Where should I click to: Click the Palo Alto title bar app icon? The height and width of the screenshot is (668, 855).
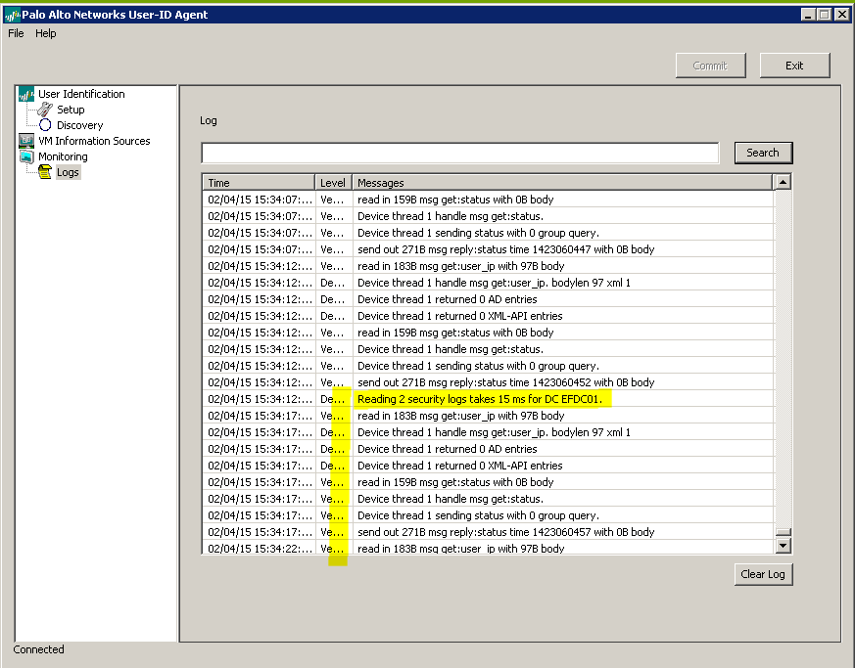coord(12,15)
